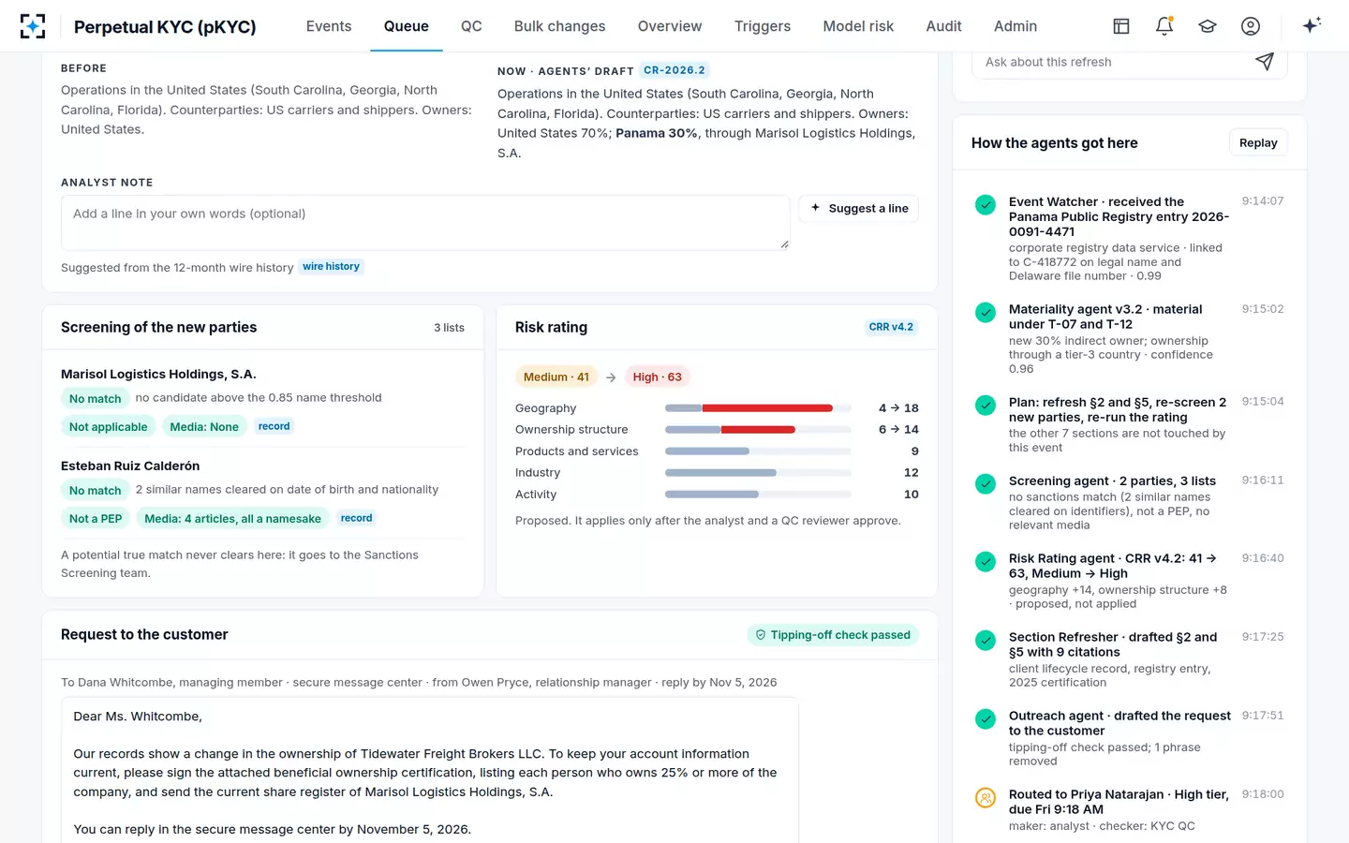Viewport: 1349px width, 843px height.
Task: Go to the Audit tab
Action: coord(943,26)
